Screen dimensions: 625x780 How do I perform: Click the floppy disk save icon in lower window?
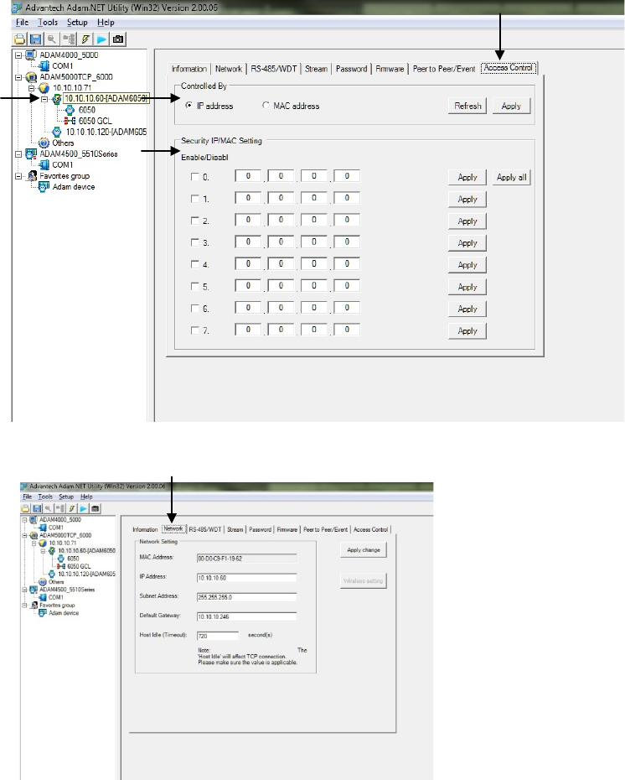tap(37, 508)
